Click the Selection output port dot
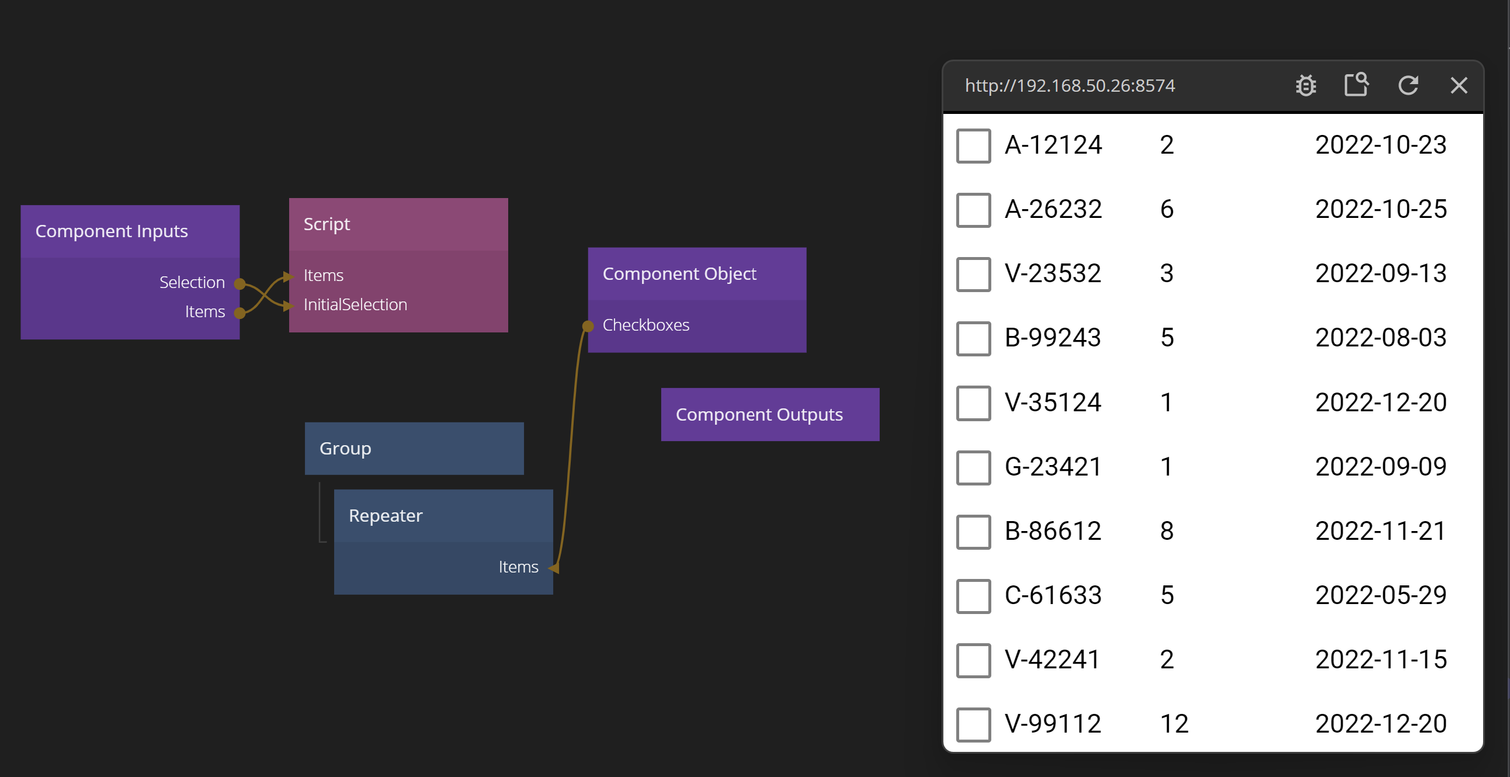 239,284
